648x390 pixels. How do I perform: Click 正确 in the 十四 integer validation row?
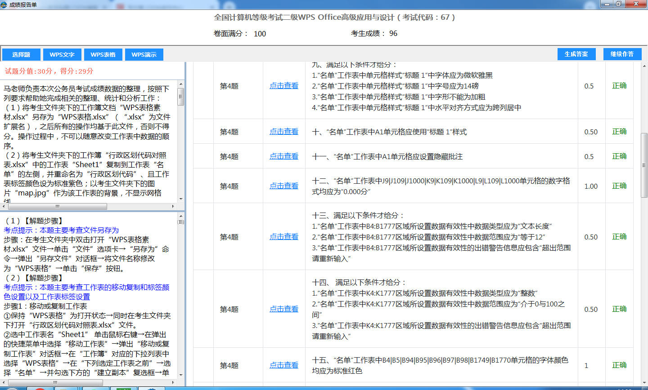[619, 309]
